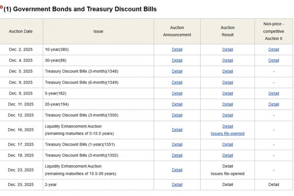Open Auction Result Detail for Dec. 16 Liquidity Auction

point(227,126)
